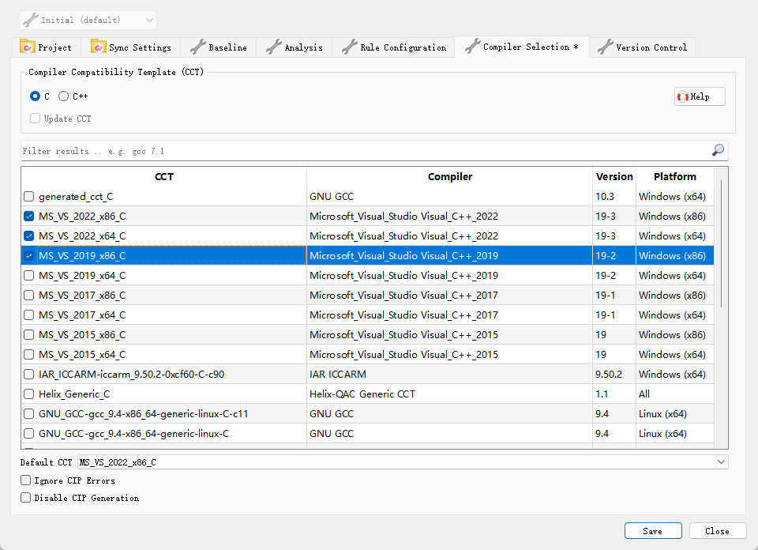Click the Project tab folder icon
The height and width of the screenshot is (550, 758).
click(x=27, y=47)
